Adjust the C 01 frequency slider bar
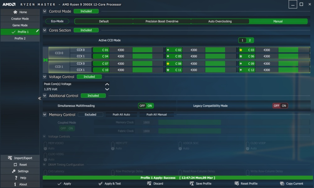314x188 pixels. coord(148,50)
